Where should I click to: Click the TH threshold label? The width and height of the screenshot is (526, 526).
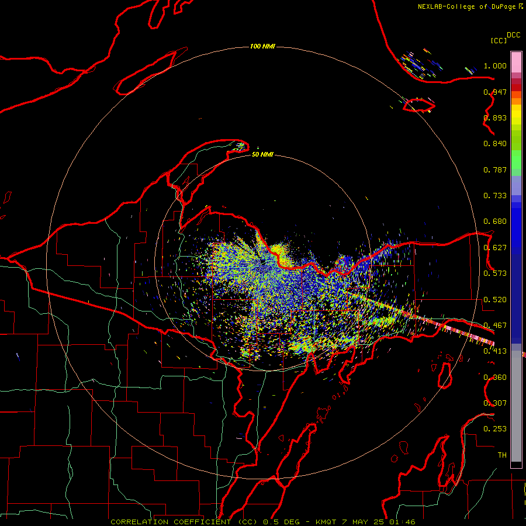coord(502,455)
